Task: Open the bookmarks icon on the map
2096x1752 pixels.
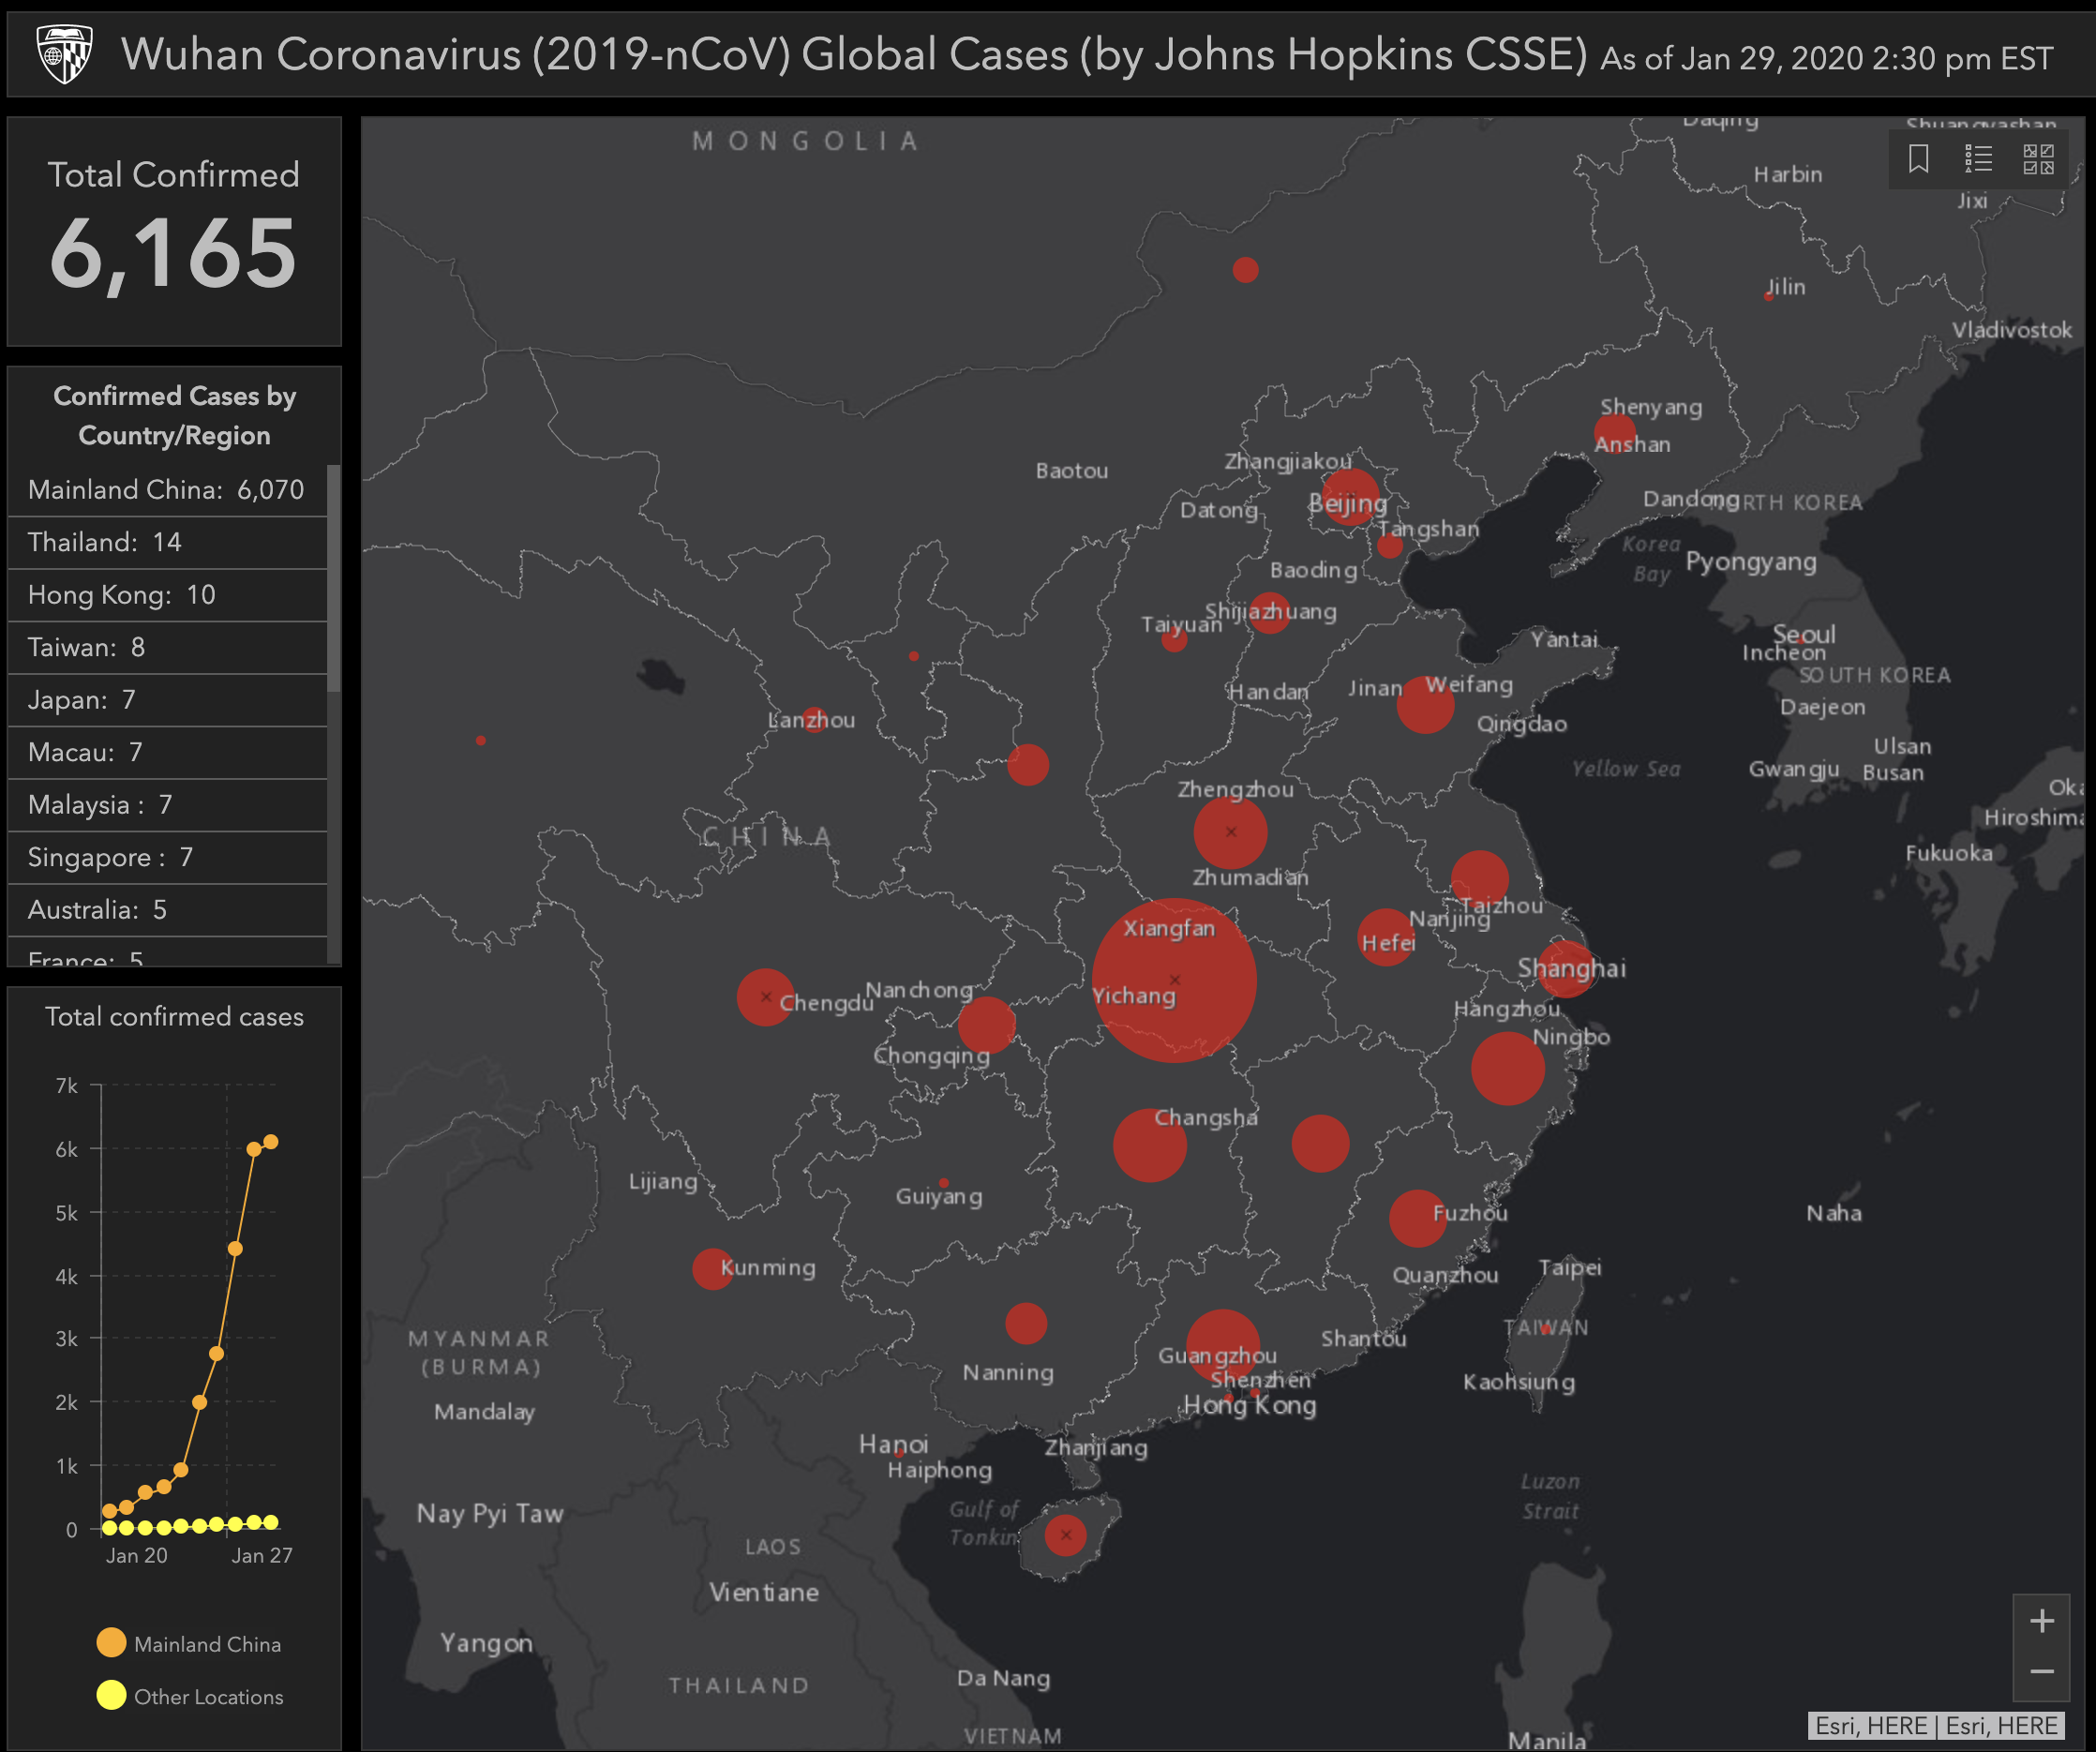Action: 1917,158
